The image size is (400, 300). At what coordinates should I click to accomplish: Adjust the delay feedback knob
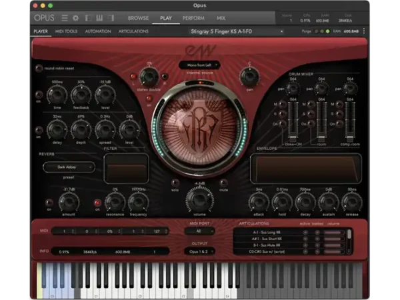tap(81, 95)
